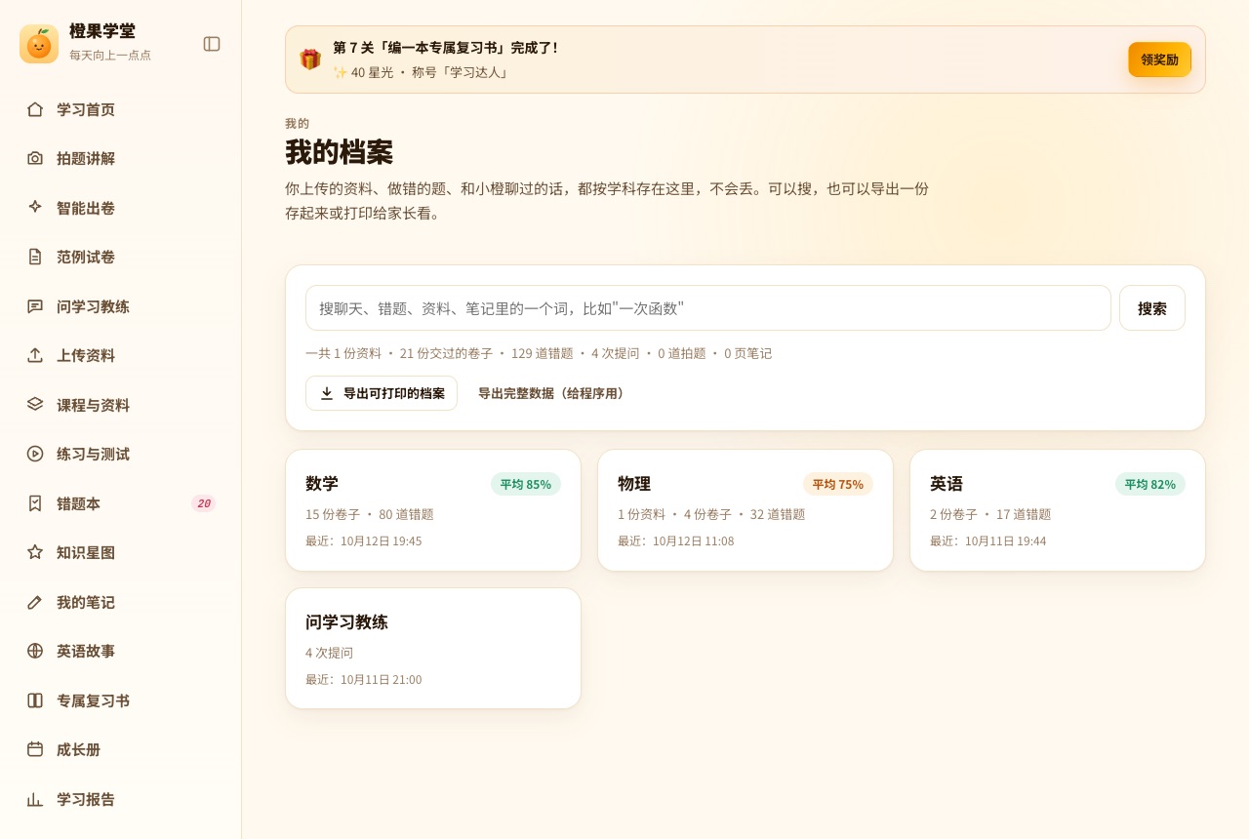Click the orange 橙果学堂 logo icon

pyautogui.click(x=39, y=44)
